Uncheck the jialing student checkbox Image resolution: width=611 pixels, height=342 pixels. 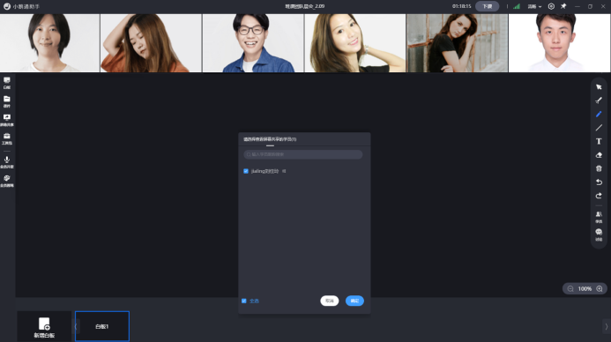point(246,171)
